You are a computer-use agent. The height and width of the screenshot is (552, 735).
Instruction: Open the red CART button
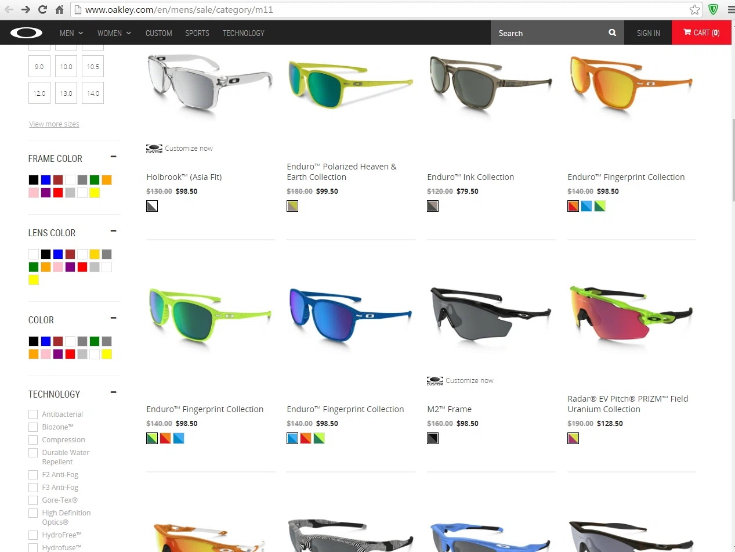point(701,33)
